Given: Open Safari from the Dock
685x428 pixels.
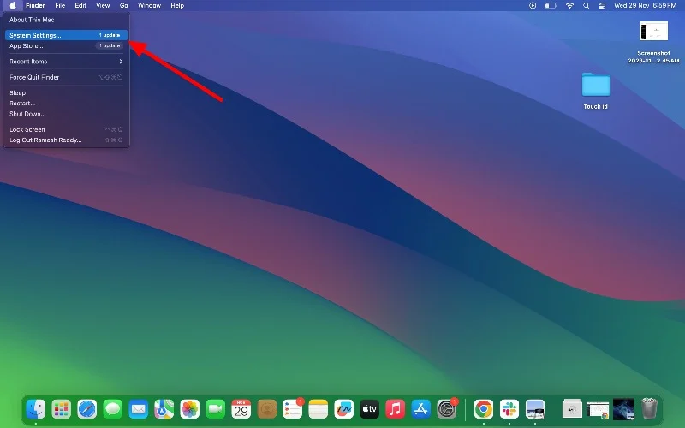Looking at the screenshot, I should click(x=87, y=409).
